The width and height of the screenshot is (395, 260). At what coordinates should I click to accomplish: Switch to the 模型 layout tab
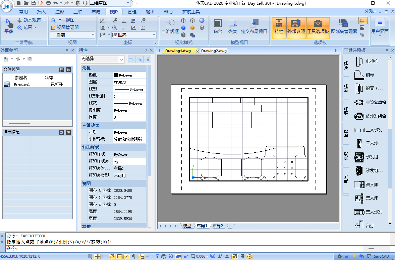(187, 226)
